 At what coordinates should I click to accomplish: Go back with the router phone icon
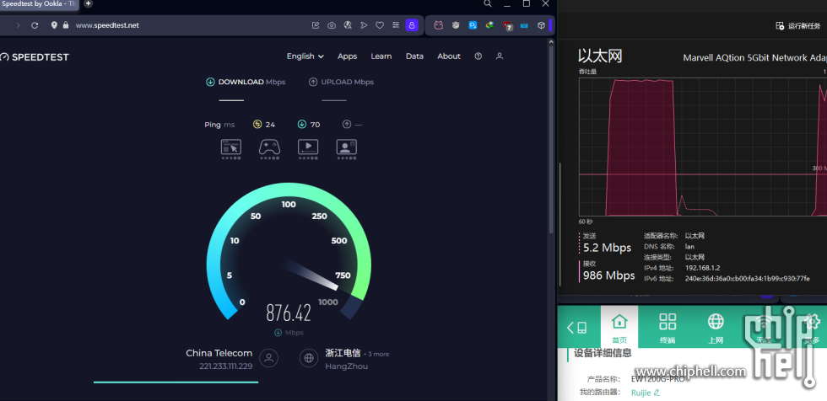pos(577,328)
